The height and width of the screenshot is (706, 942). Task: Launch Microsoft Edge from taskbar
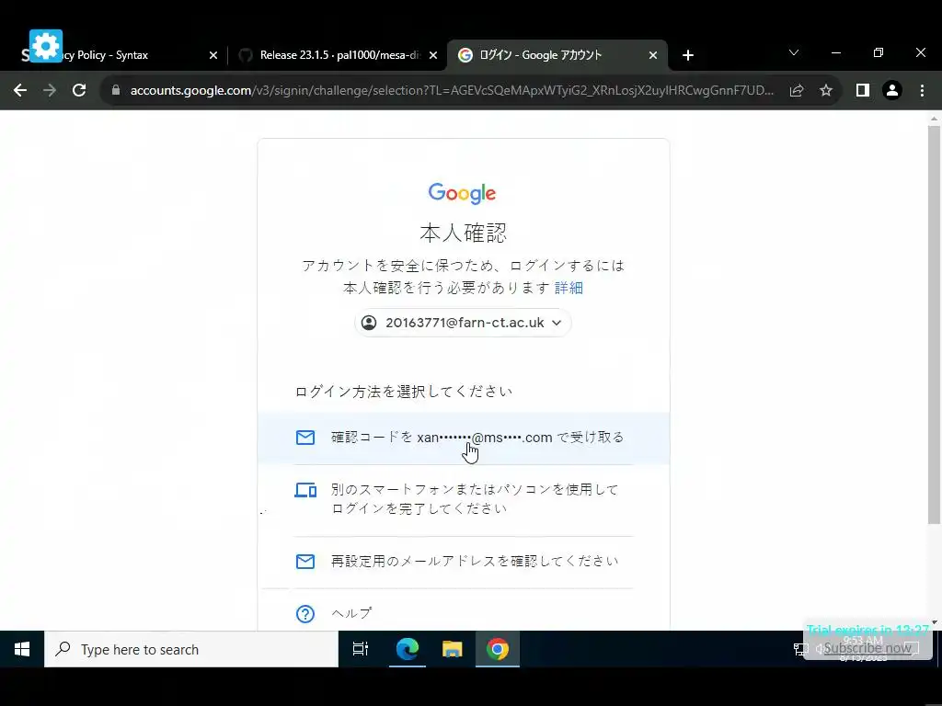pyautogui.click(x=407, y=649)
